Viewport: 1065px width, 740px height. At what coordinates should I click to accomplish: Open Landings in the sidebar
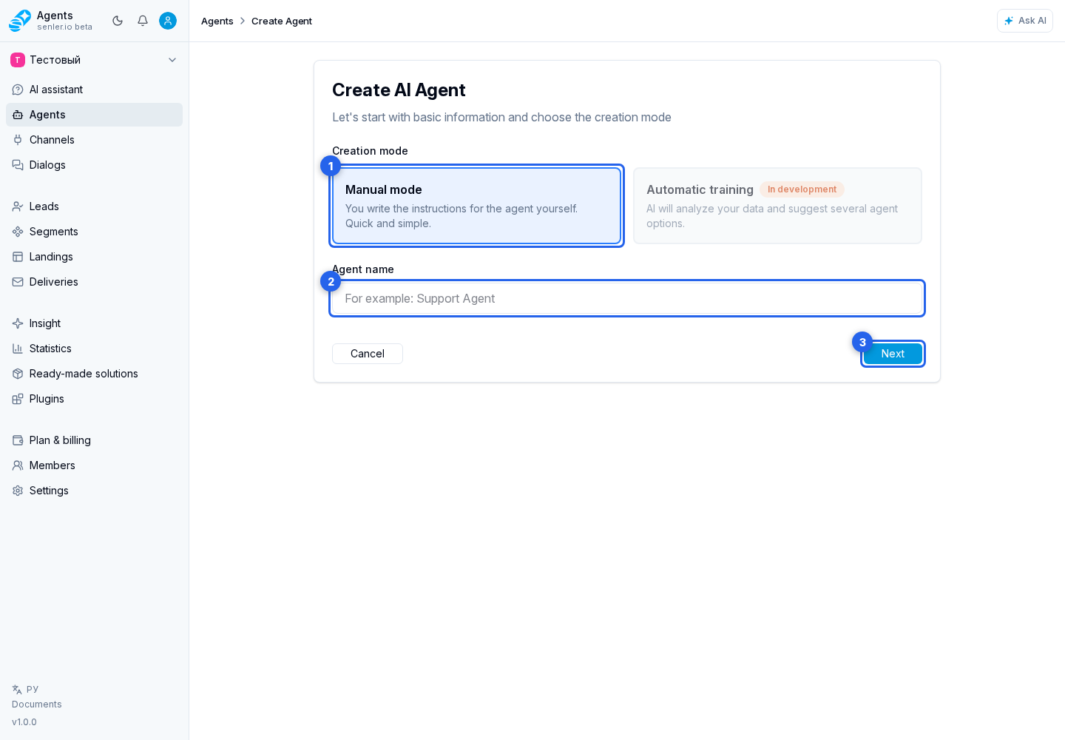[94, 257]
